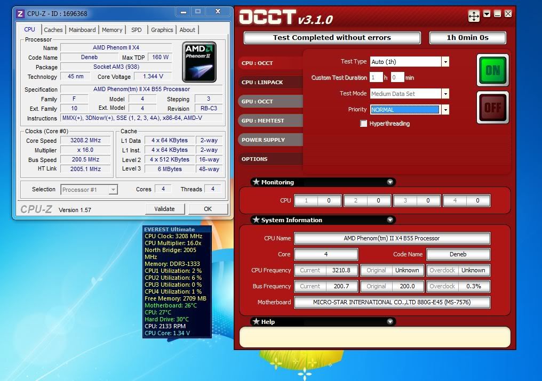
Task: Open the Test Type dropdown
Action: [x=445, y=62]
